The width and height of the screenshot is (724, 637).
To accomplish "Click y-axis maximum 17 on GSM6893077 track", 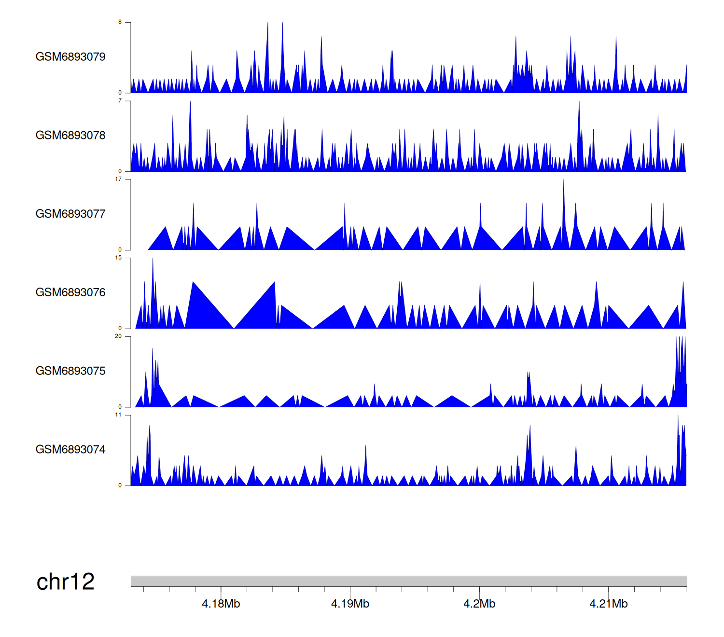I will (x=119, y=180).
